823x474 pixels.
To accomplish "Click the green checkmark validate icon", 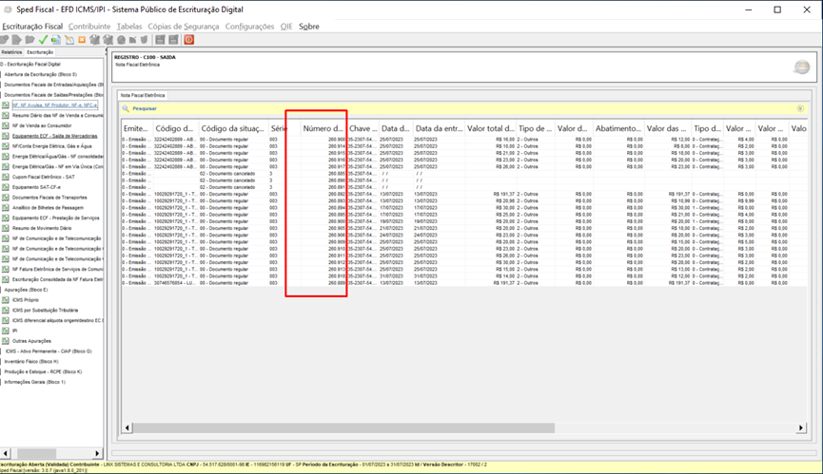I will (x=43, y=40).
